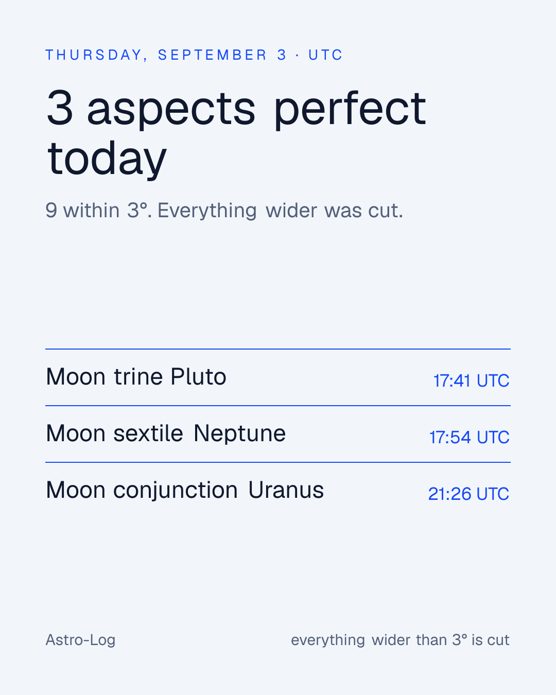Click the blue divider above Moon trine Pluto
Image resolution: width=556 pixels, height=695 pixels.
(x=278, y=349)
